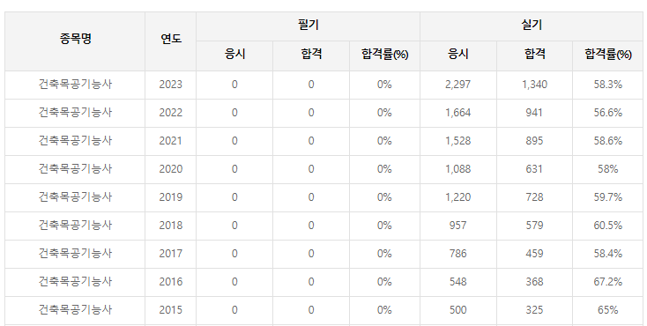The image size is (647, 326).
Task: Click the 1,088 applicants value
Action: tap(458, 169)
